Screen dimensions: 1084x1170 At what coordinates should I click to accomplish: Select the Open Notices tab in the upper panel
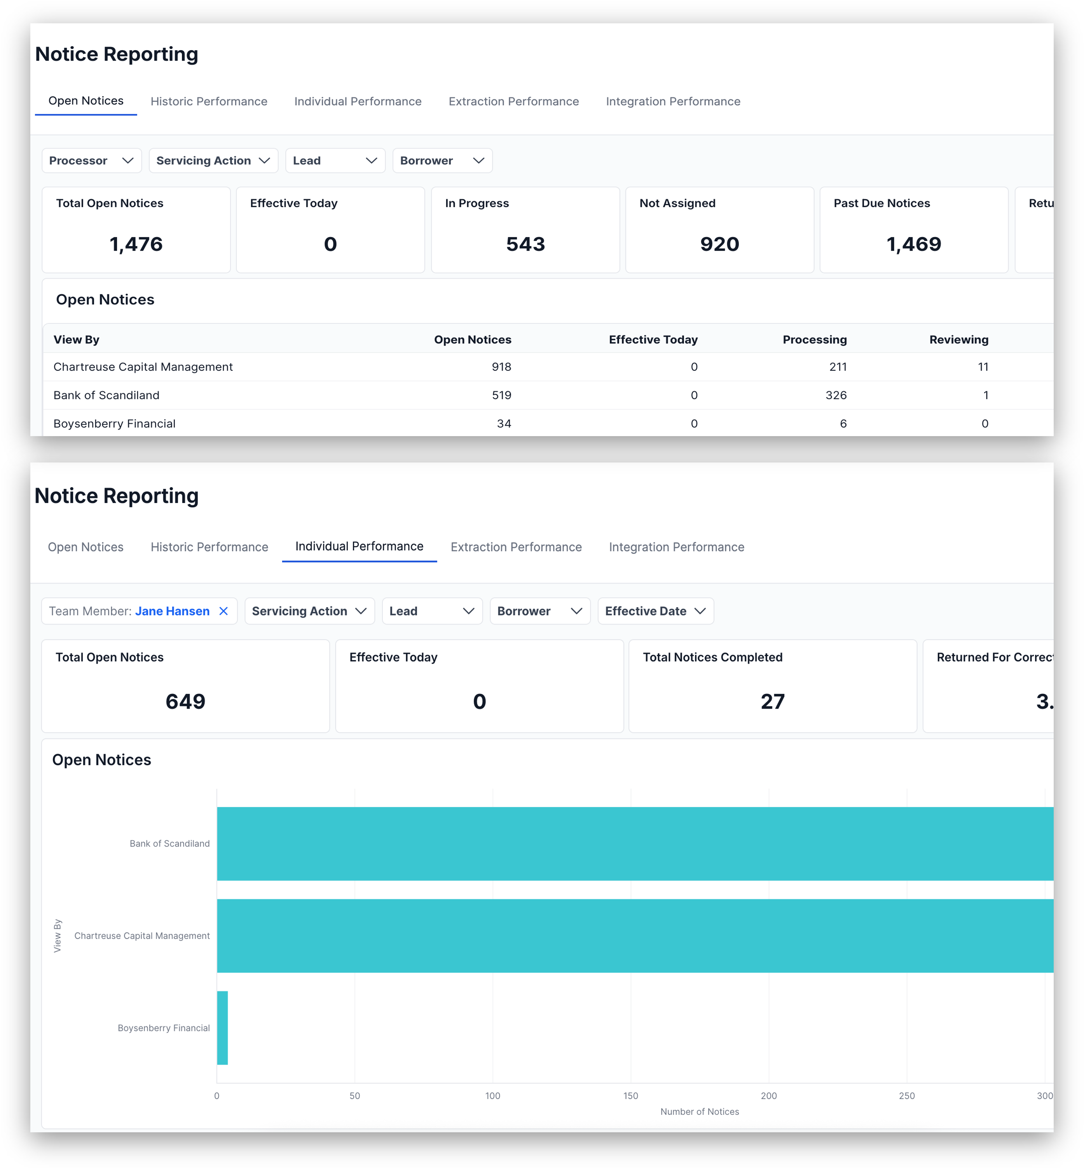pos(86,101)
